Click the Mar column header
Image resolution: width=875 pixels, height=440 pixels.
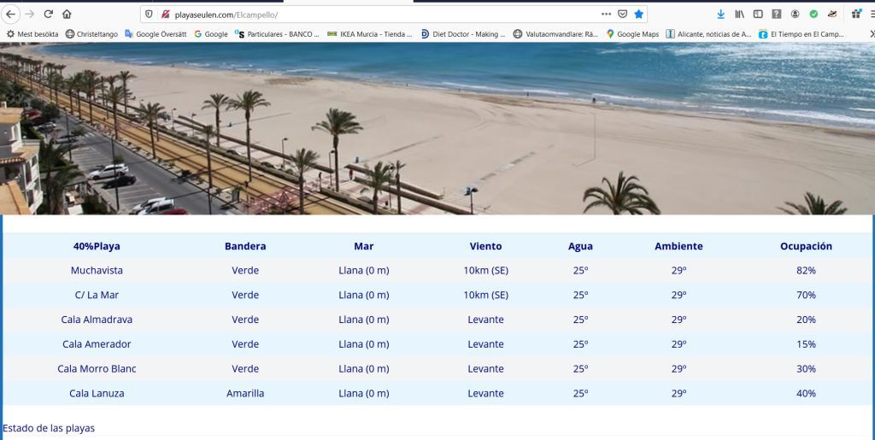tap(364, 246)
